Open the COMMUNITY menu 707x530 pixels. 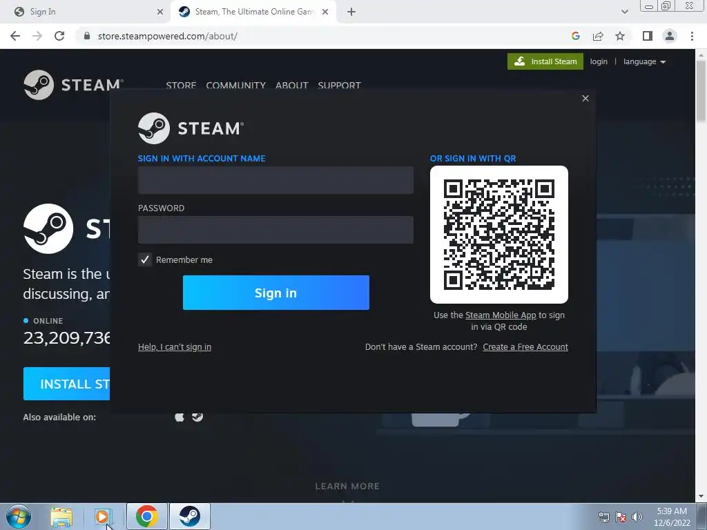tap(236, 85)
